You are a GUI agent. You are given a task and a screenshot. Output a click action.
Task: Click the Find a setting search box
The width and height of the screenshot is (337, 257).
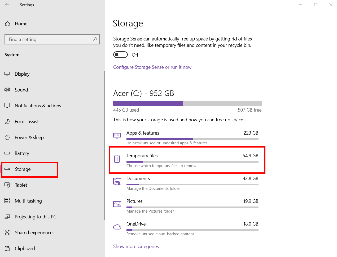point(52,39)
